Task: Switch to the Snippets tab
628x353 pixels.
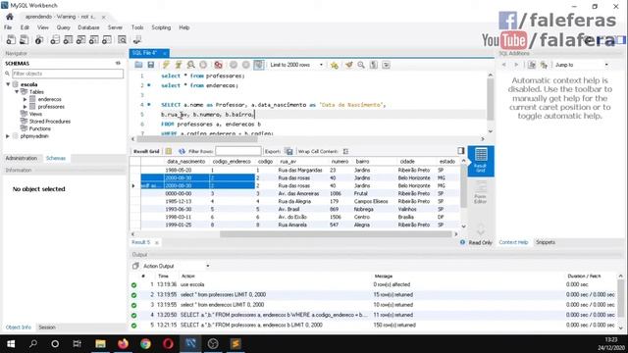Action: (x=546, y=242)
